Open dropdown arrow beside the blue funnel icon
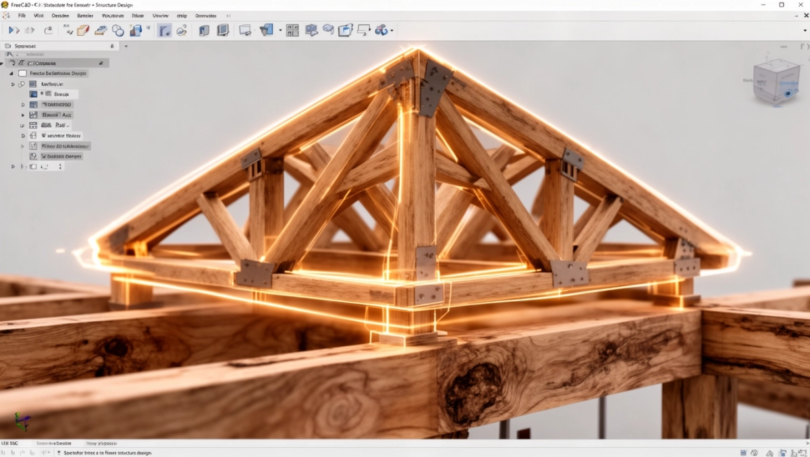Viewport: 810px width, 457px height. coord(280,30)
